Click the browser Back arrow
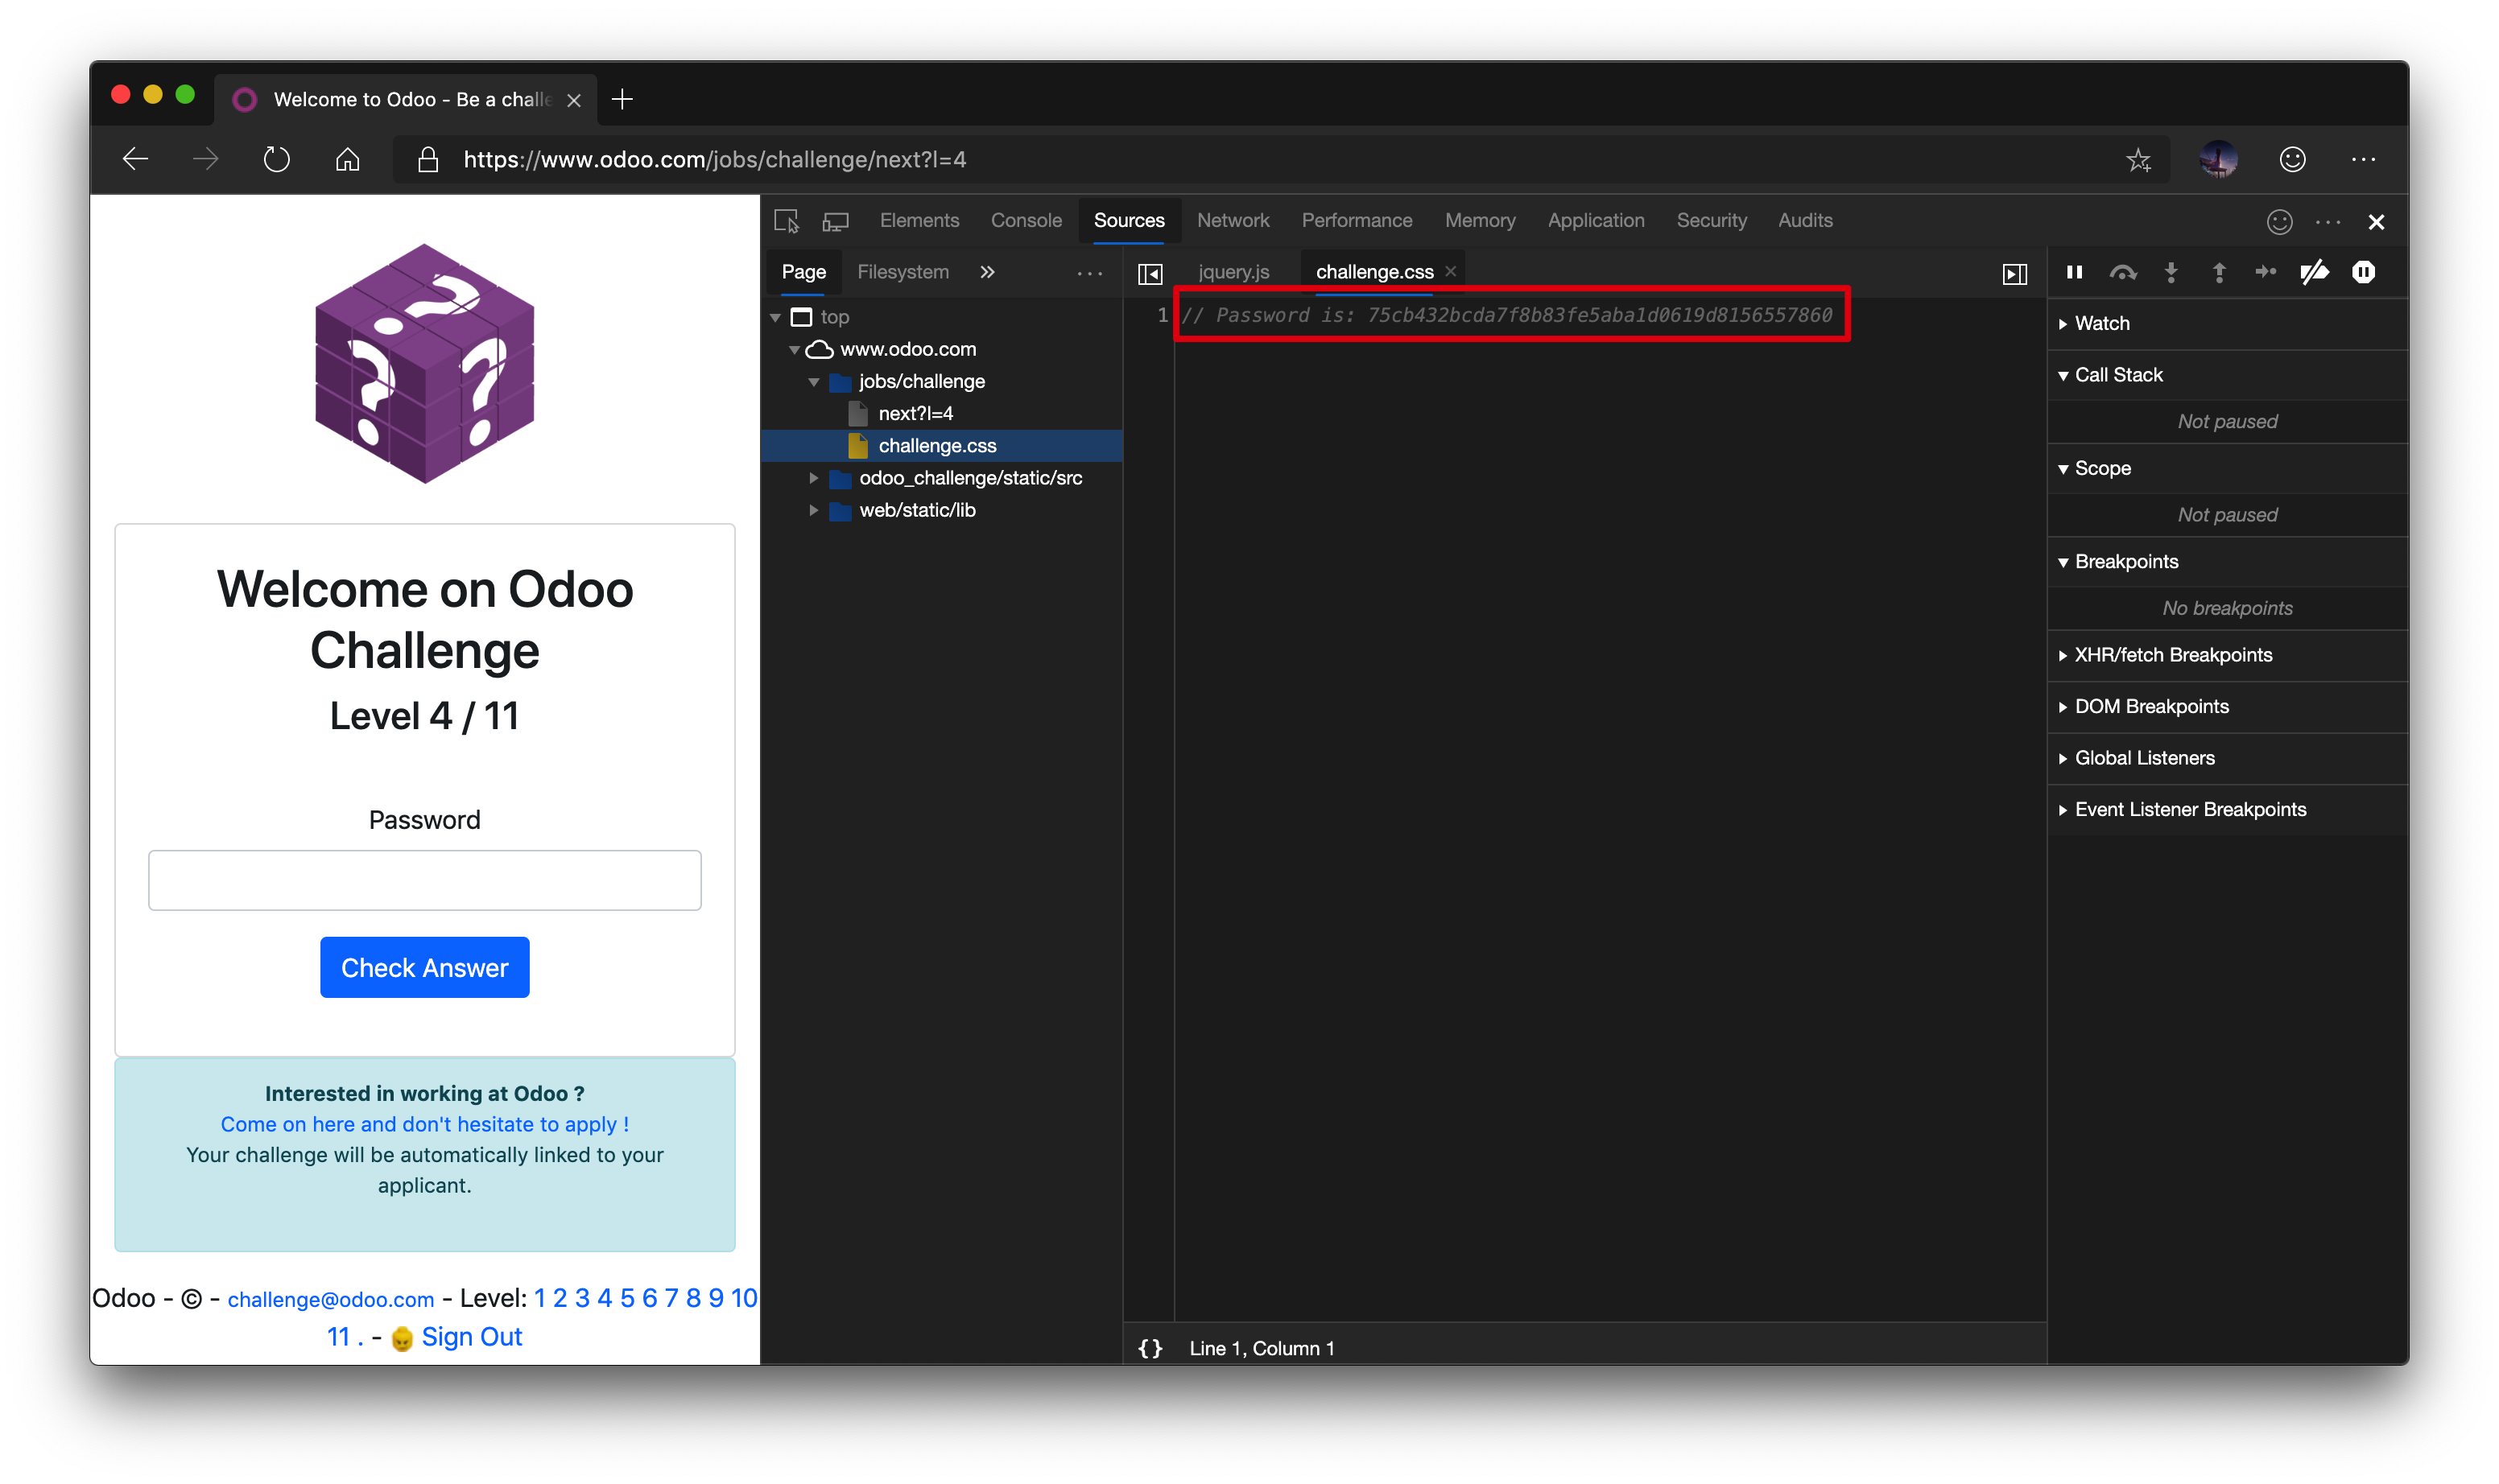The image size is (2499, 1484). (x=135, y=159)
